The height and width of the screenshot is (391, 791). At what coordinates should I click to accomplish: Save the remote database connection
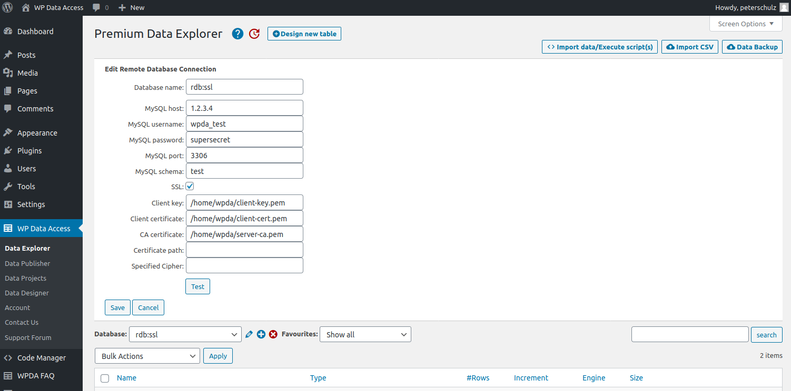click(x=117, y=307)
